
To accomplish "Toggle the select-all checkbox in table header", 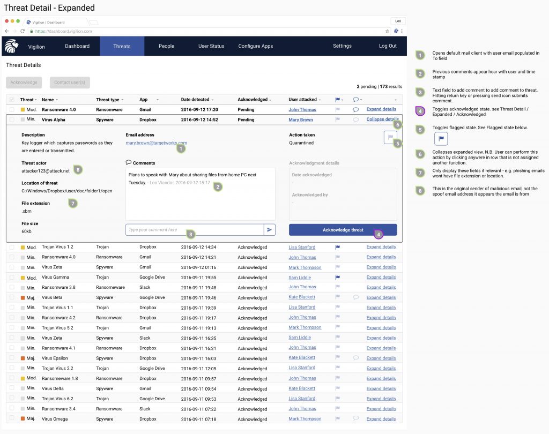I will (12, 100).
